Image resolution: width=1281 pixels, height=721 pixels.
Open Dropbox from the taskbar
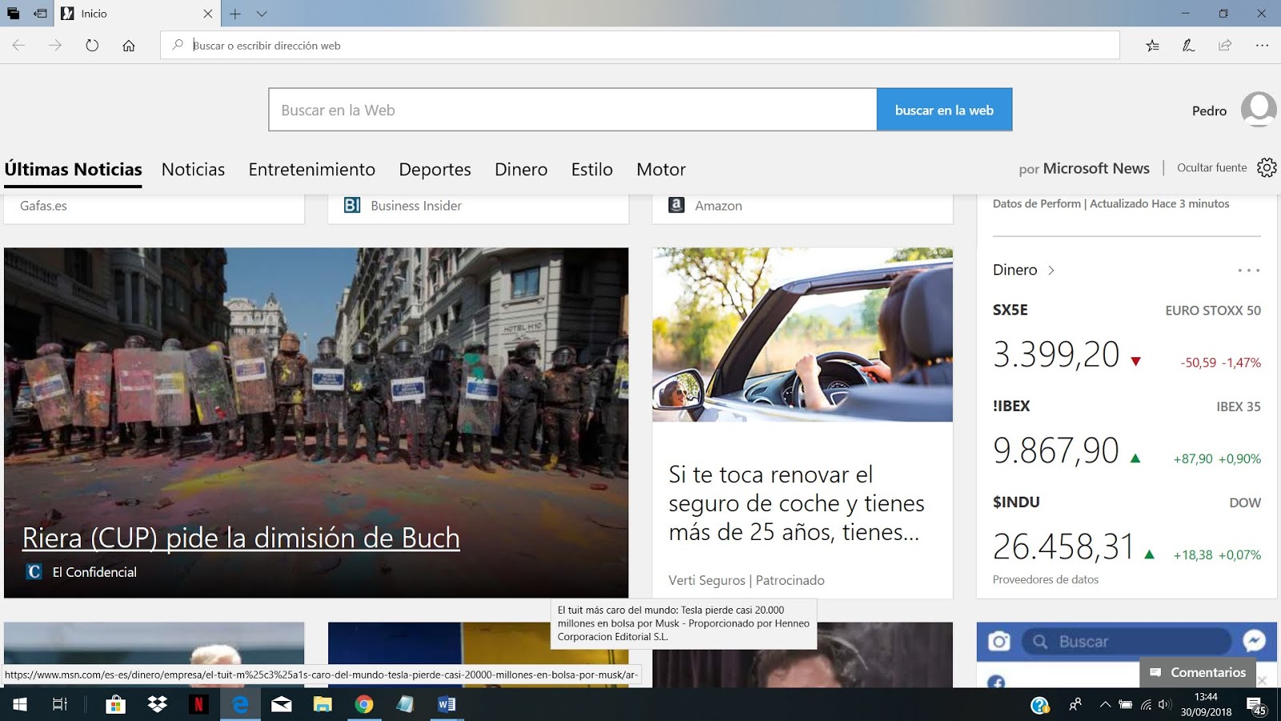tap(157, 704)
